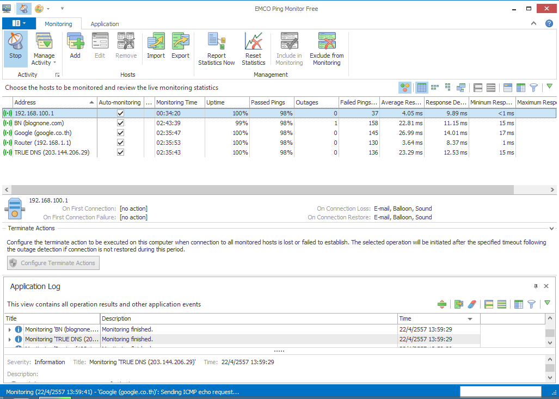Click log expand/collapse all icon

point(442,304)
